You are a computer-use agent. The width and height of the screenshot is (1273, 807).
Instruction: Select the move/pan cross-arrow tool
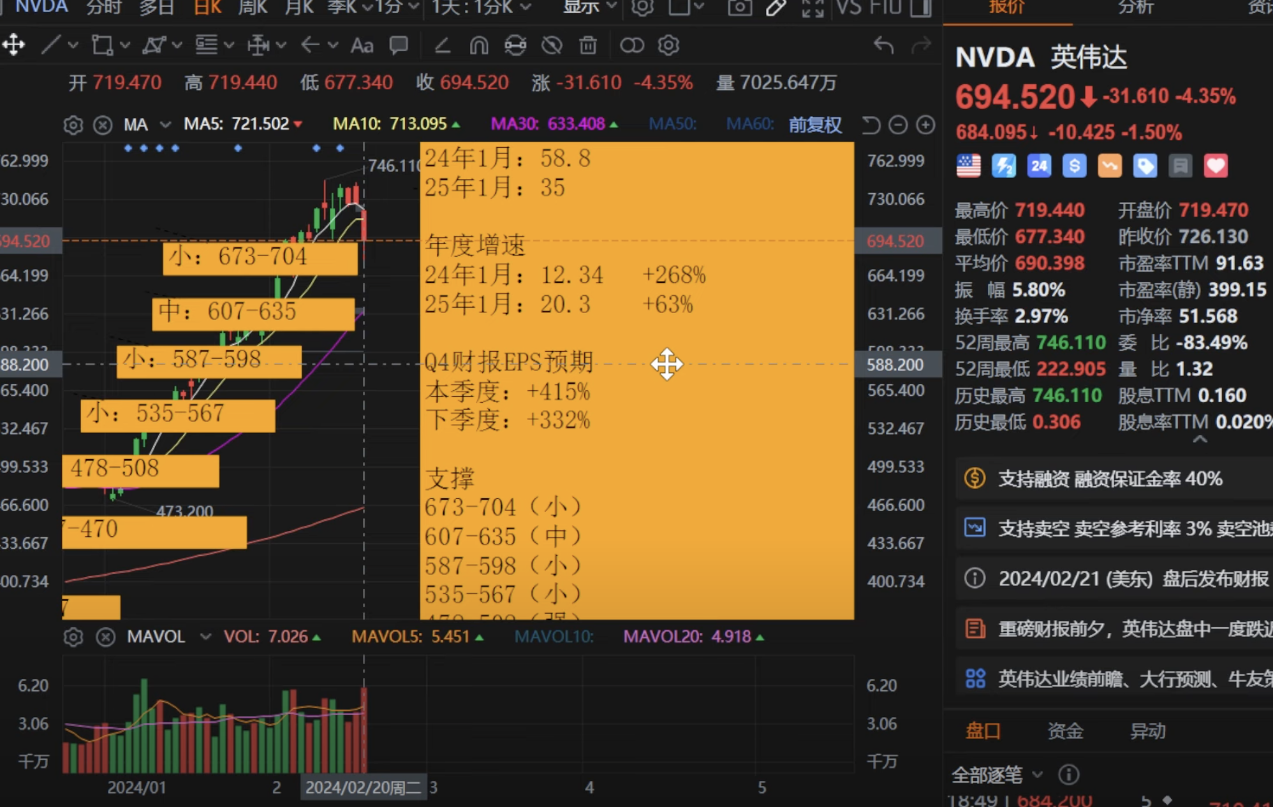(13, 45)
